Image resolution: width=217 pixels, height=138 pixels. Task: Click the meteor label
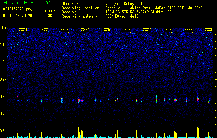click(49, 11)
